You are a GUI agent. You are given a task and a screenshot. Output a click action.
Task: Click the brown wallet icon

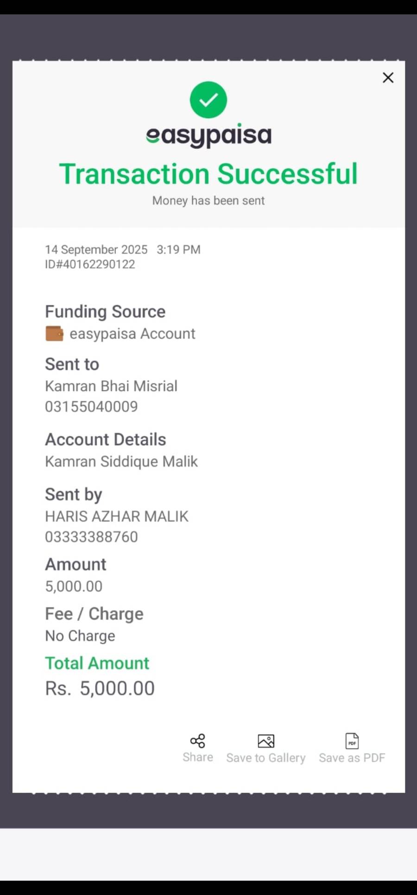[x=55, y=333]
